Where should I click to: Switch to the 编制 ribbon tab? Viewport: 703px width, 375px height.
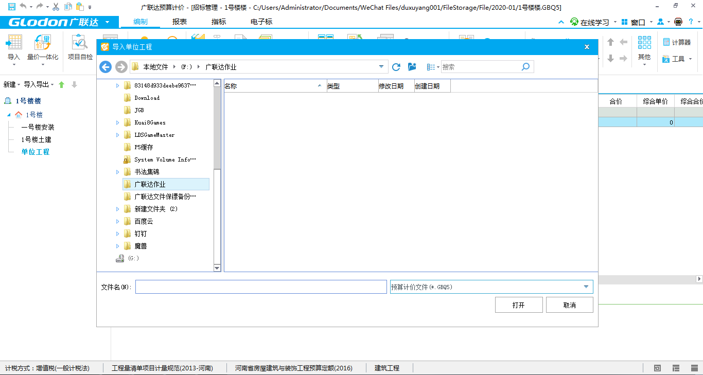coord(140,22)
